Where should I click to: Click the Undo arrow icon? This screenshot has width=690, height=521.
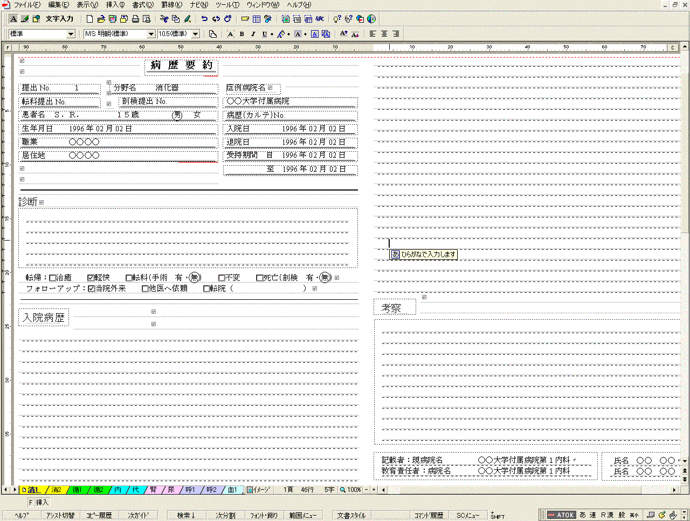point(204,19)
